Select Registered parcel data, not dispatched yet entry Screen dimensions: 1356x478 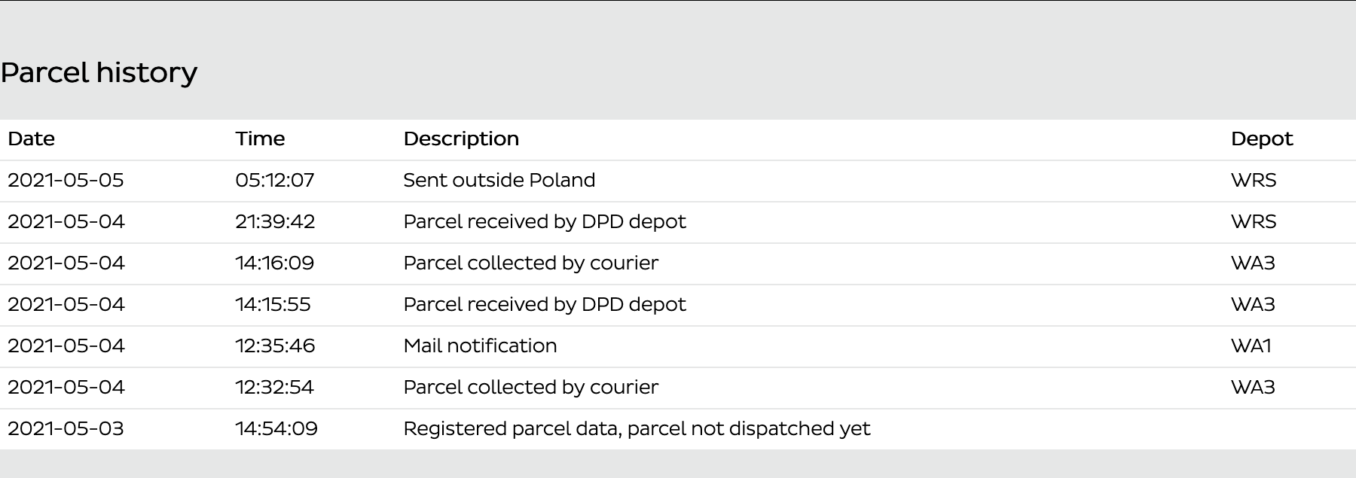coord(637,429)
